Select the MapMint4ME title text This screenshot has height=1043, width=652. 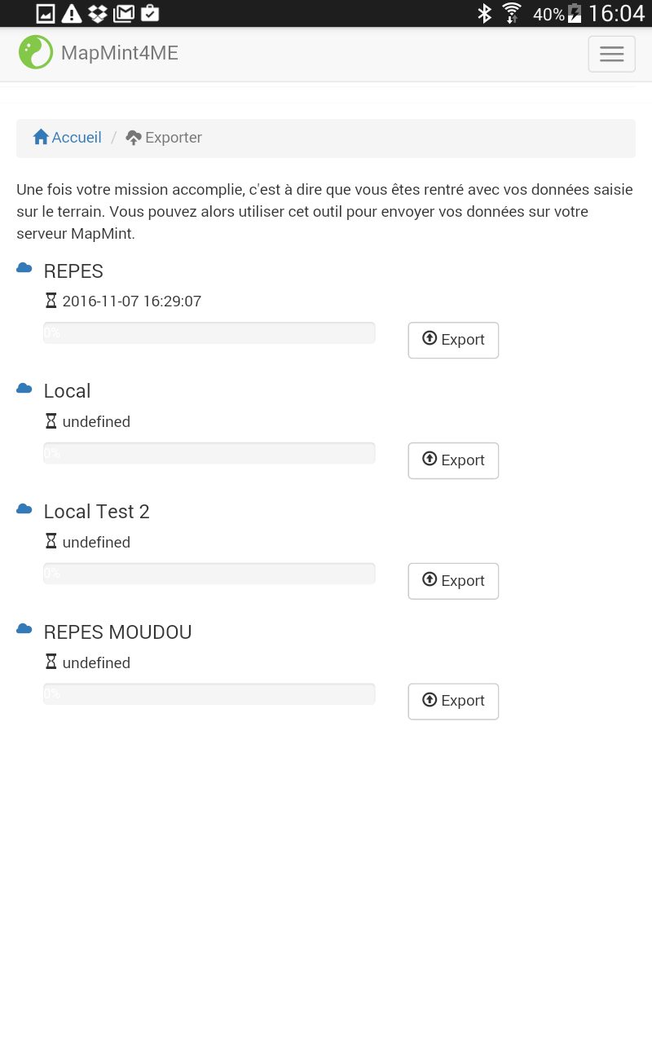click(120, 53)
